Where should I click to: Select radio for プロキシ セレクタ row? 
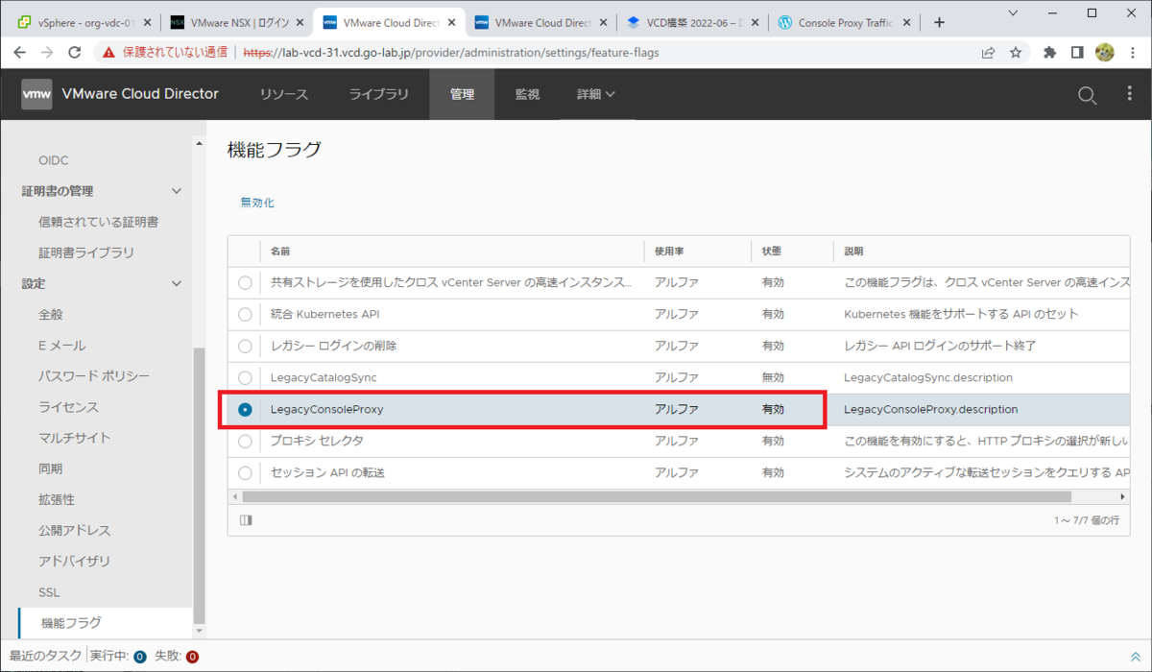coord(245,441)
